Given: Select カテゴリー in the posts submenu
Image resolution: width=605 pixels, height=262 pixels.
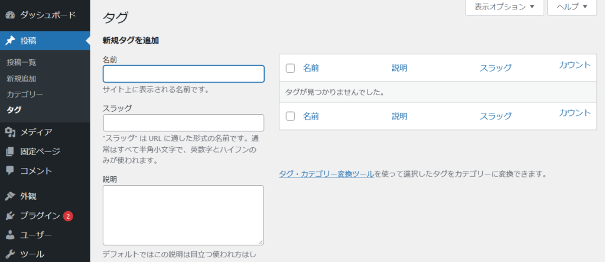Looking at the screenshot, I should pos(25,94).
